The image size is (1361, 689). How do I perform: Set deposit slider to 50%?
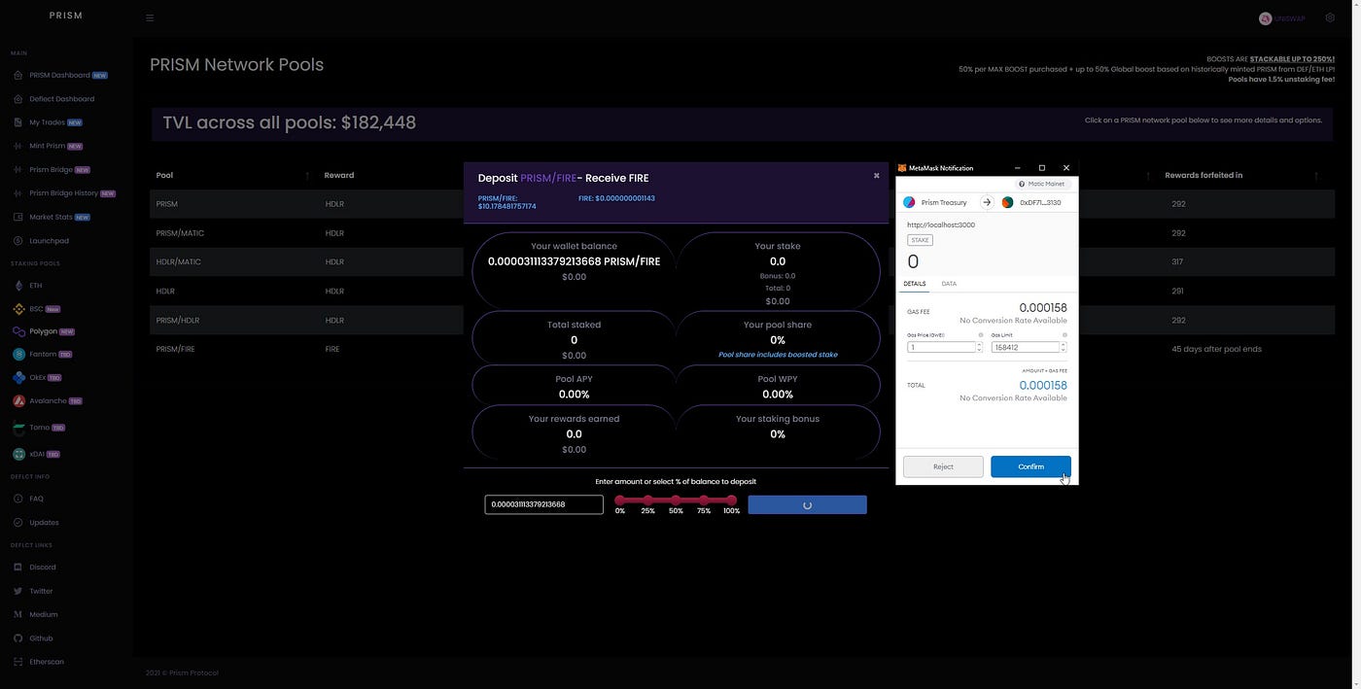676,500
